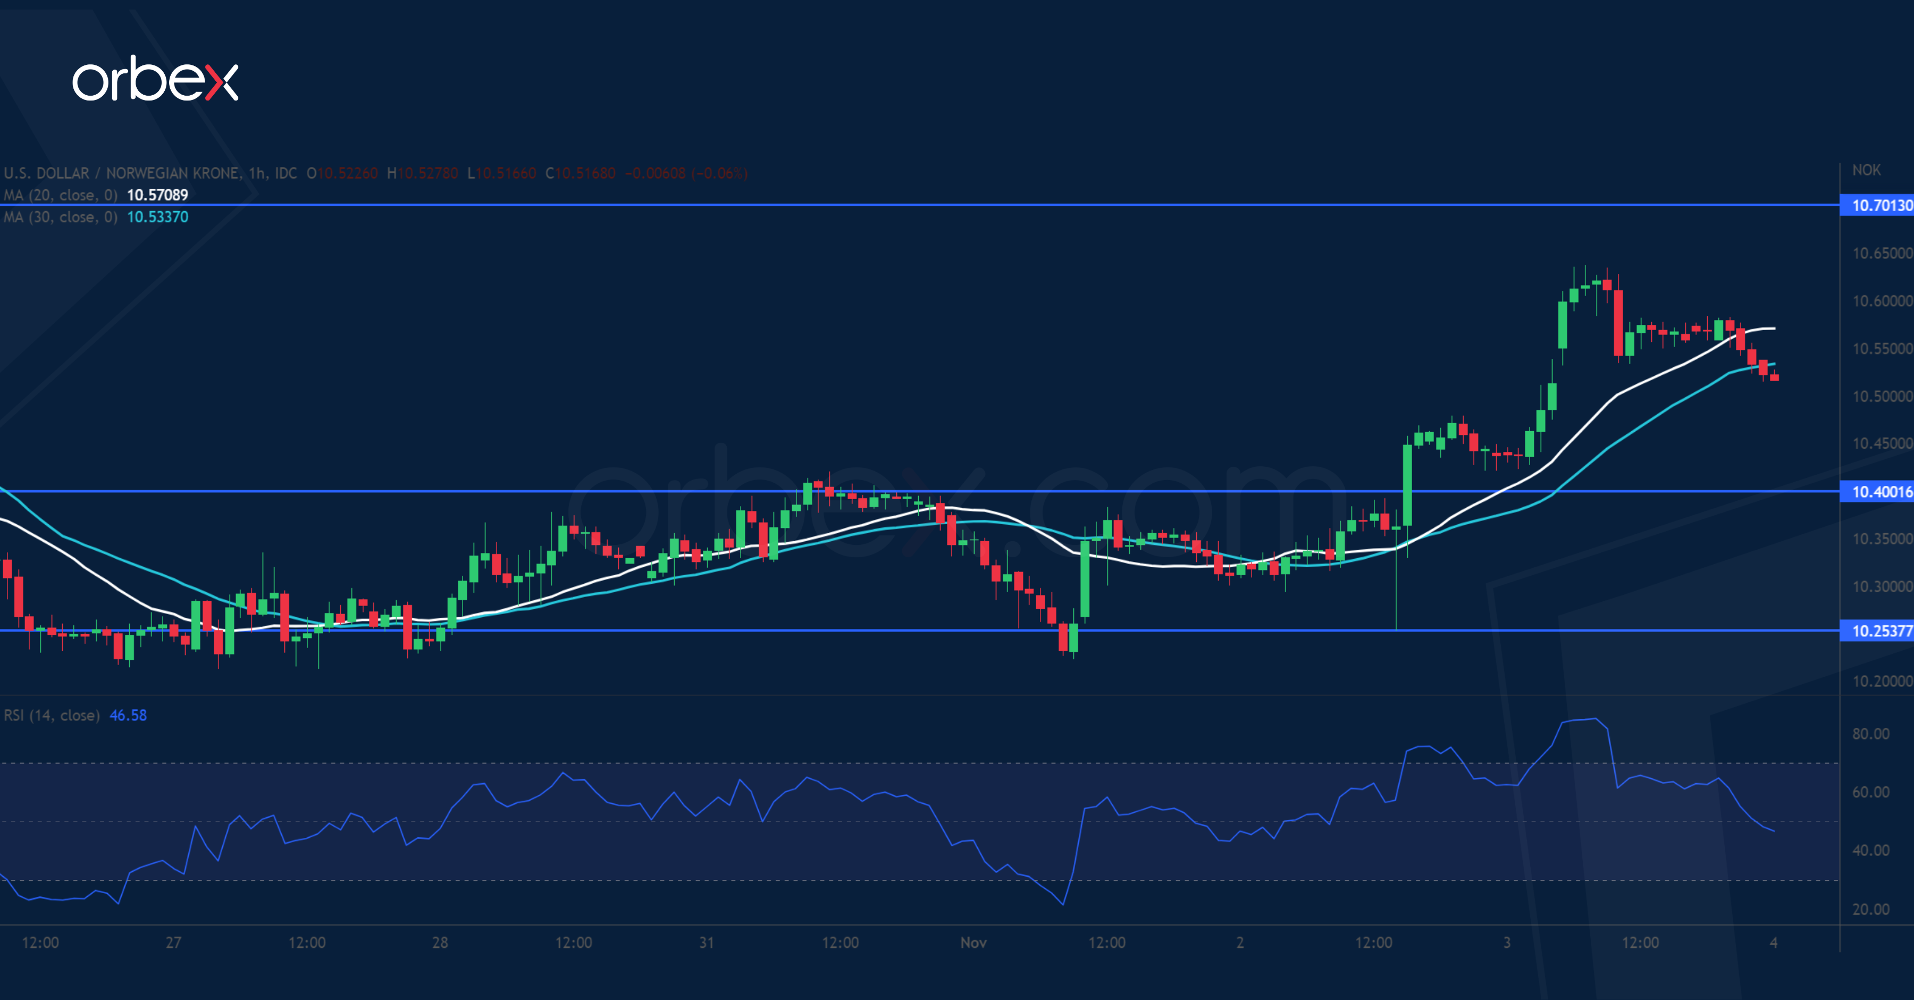Click the RSI value 46.58
The width and height of the screenshot is (1914, 1000).
point(128,715)
